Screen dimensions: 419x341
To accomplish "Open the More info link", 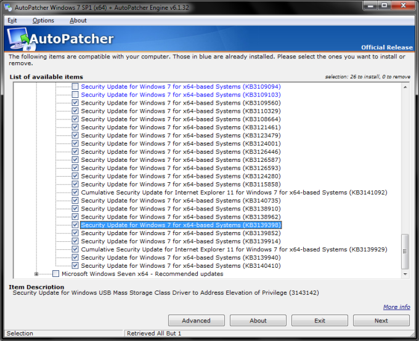I will click(x=396, y=307).
